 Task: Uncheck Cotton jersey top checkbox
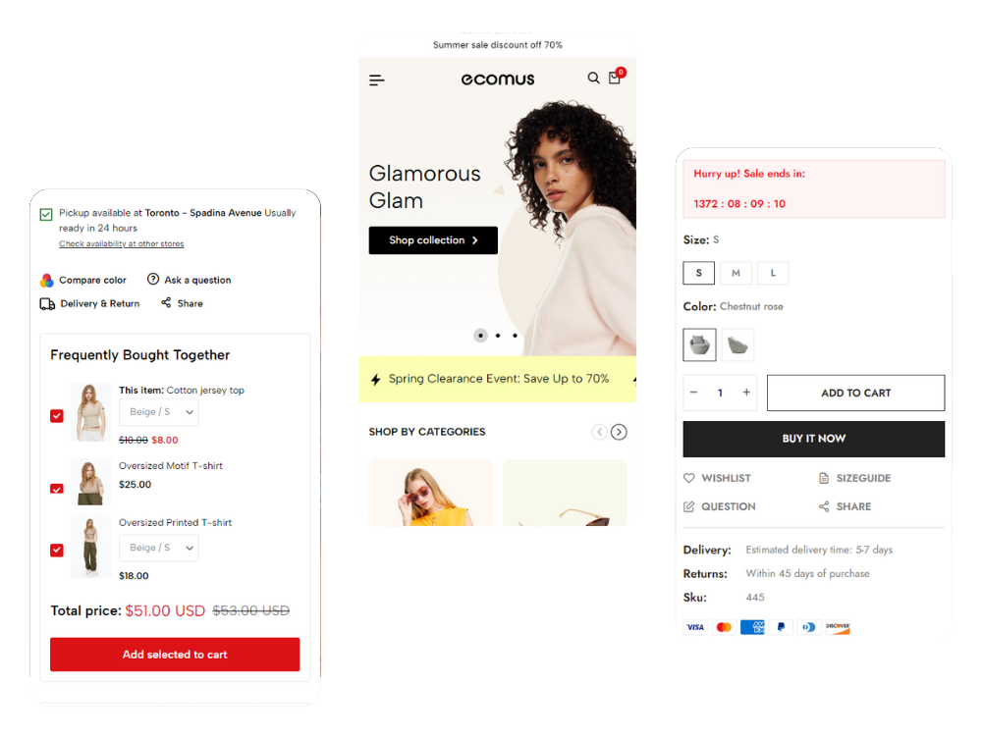pos(57,416)
